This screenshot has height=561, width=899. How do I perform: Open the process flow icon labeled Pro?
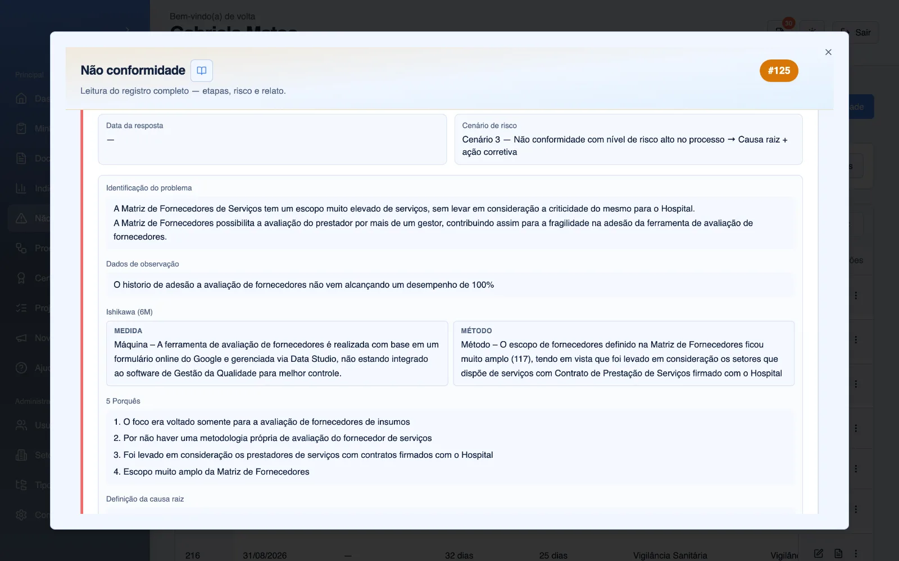click(21, 248)
